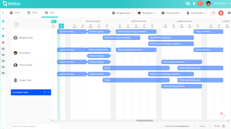Click Olivia Brown header avatar

[208, 3]
